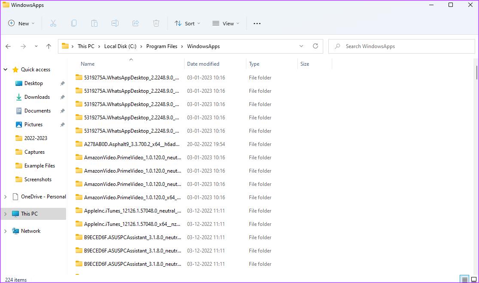This screenshot has height=283, width=479.
Task: Sort by the Type column header
Action: click(x=254, y=64)
